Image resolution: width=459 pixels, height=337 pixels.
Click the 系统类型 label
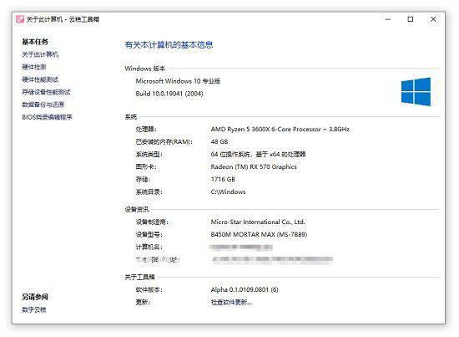(x=149, y=154)
